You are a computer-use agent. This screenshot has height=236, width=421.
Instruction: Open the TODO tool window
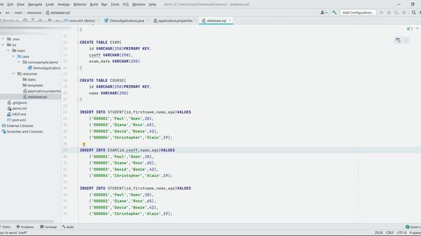click(5, 227)
